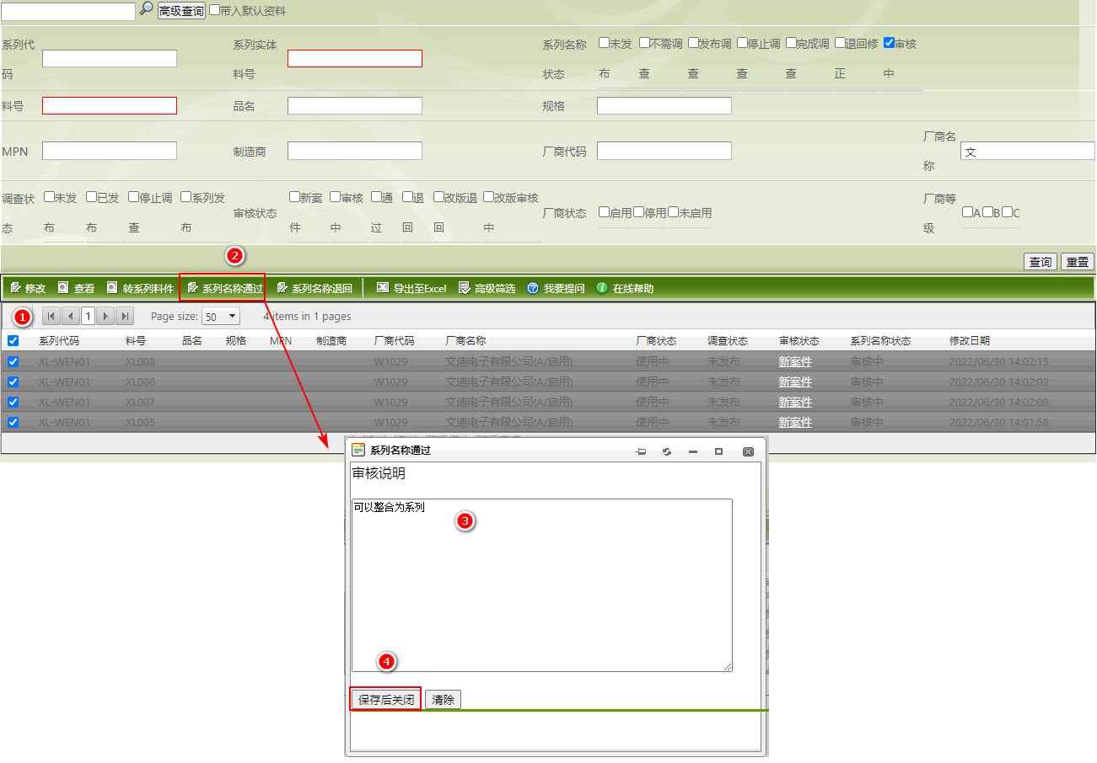The height and width of the screenshot is (763, 1097).
Task: Go to first page in pager
Action: (x=51, y=316)
